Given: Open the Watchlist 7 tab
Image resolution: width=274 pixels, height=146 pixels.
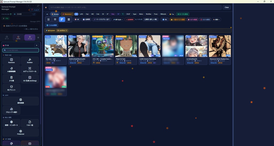Looking at the screenshot, I should click(67, 14).
